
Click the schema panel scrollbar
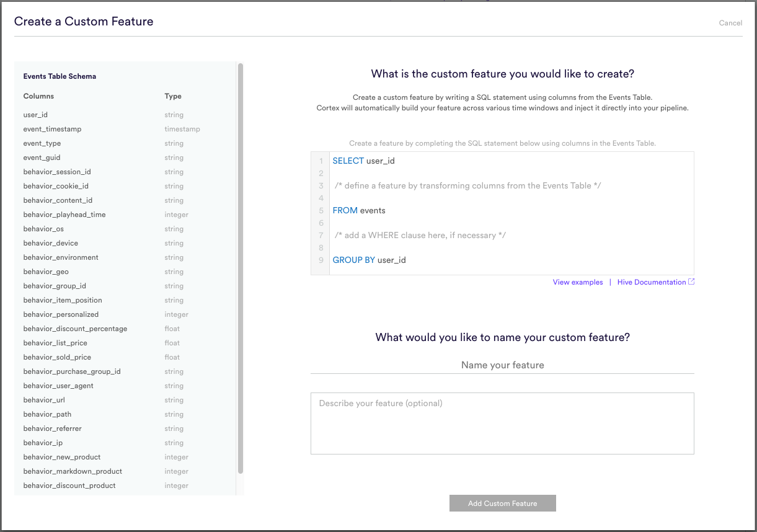[241, 268]
